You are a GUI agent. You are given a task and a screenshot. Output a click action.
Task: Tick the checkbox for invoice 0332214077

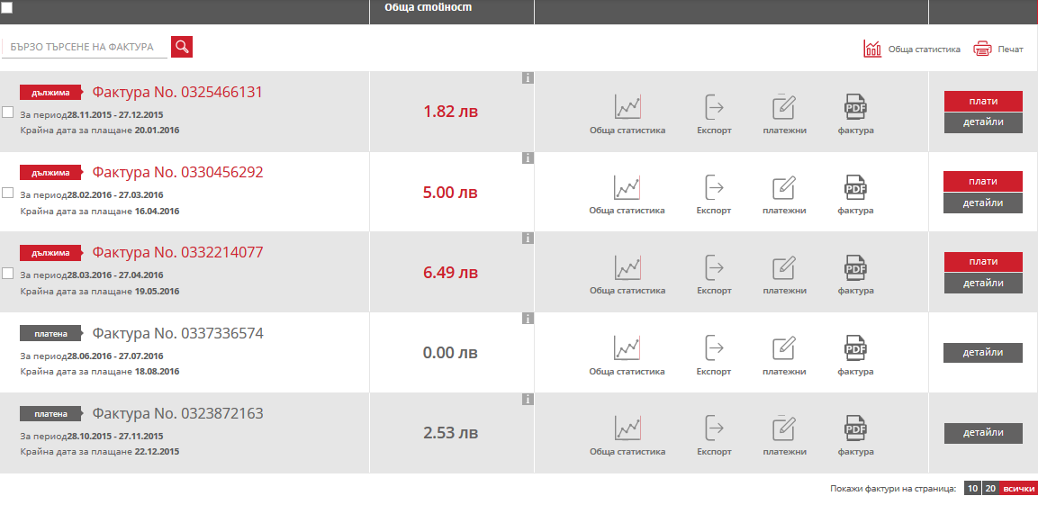[8, 273]
